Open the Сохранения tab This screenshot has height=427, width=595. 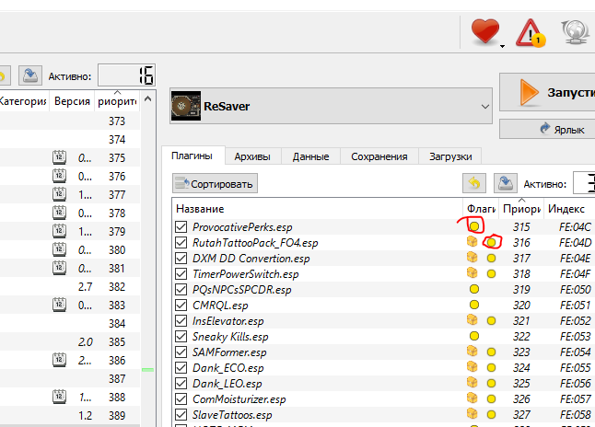pos(379,156)
